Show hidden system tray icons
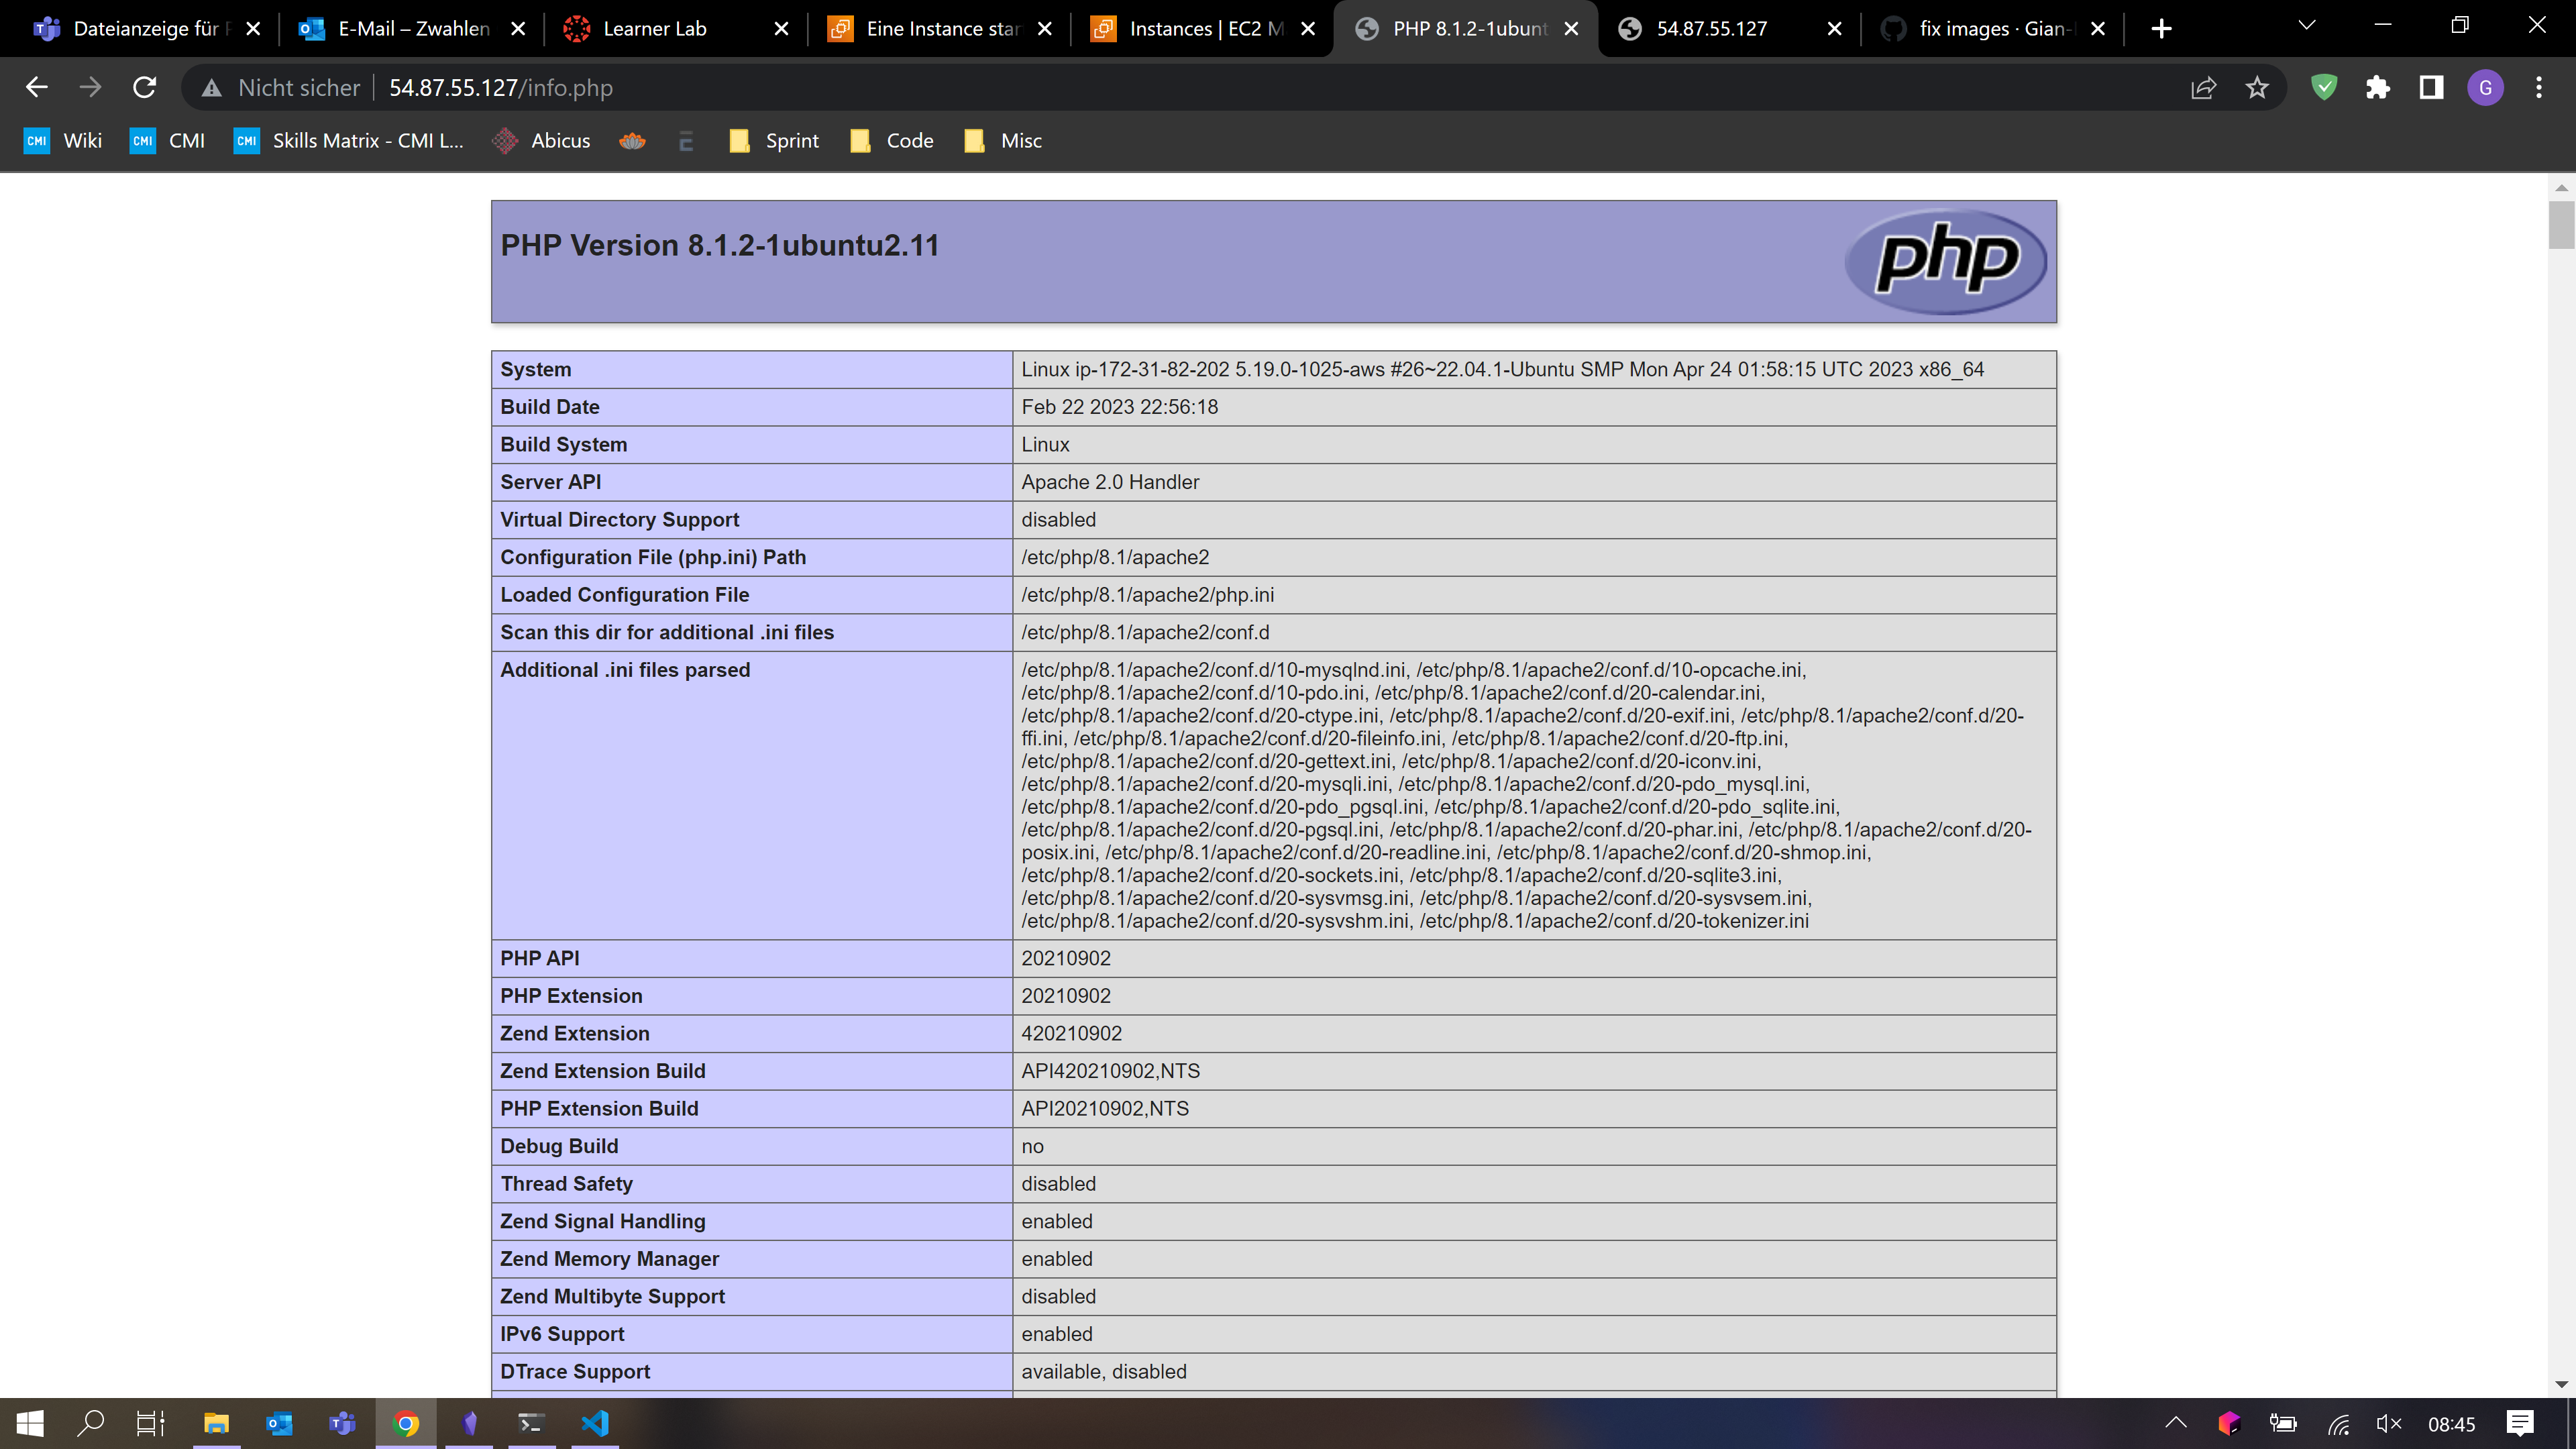The width and height of the screenshot is (2576, 1449). pyautogui.click(x=2176, y=1423)
